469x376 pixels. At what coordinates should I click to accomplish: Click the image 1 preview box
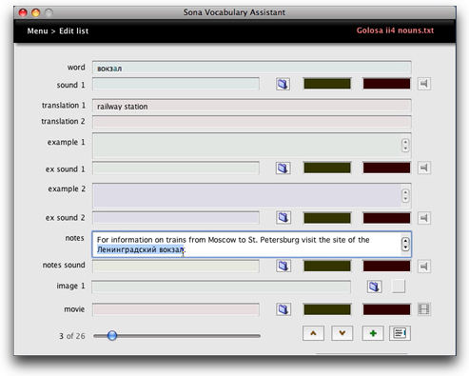coord(399,287)
